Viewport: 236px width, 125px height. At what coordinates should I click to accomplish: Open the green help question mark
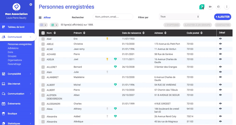pyautogui.click(x=202, y=7)
